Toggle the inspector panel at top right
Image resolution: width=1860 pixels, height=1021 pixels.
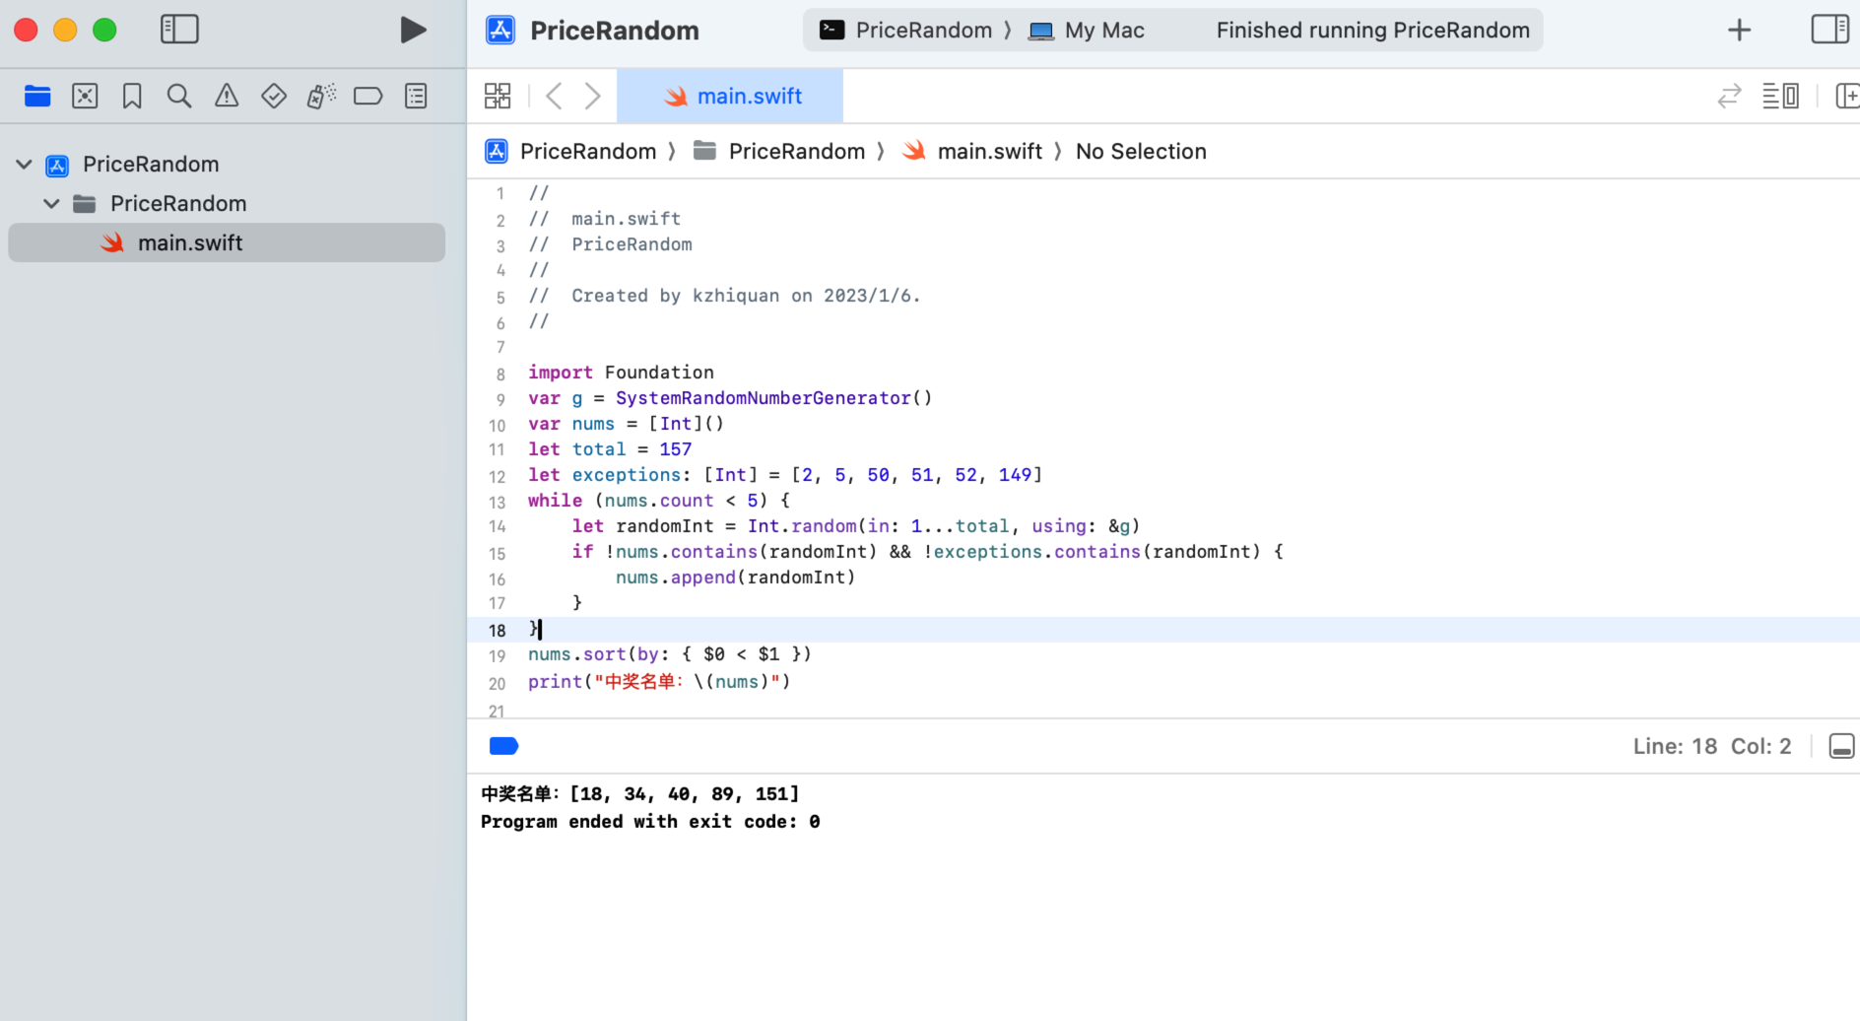[1829, 30]
